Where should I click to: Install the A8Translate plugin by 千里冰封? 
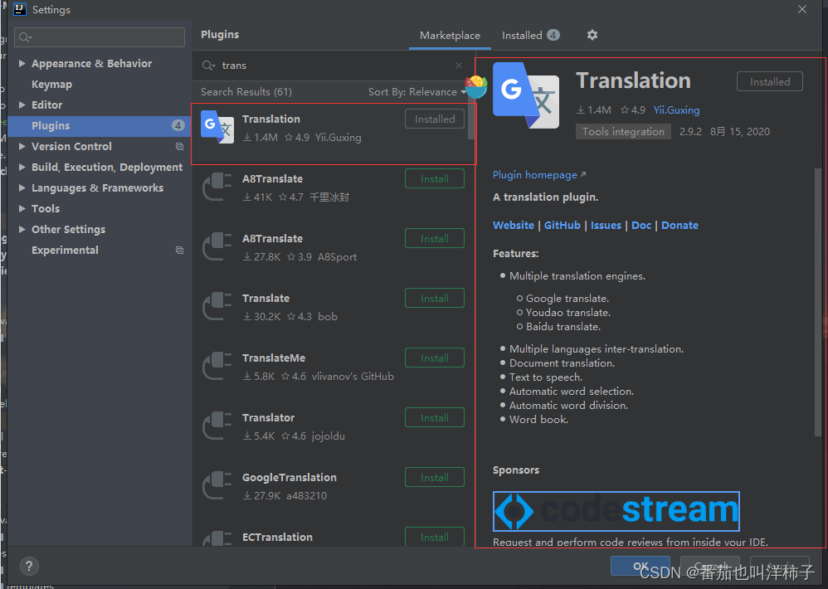tap(435, 179)
